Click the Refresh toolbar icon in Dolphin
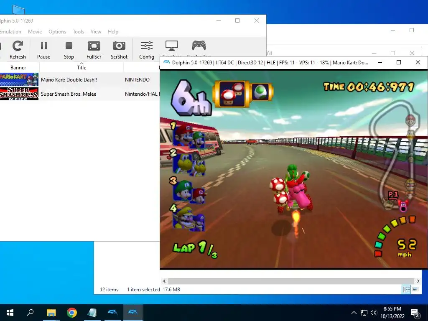428x321 pixels. tap(18, 50)
